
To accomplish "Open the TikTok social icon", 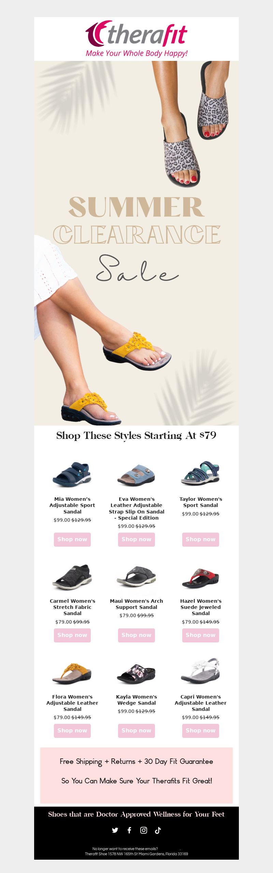I will click(x=158, y=830).
